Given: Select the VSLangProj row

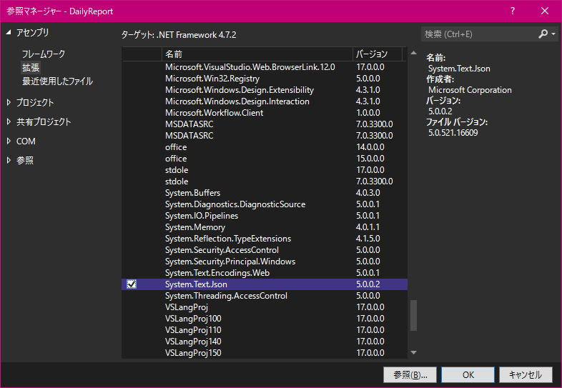Looking at the screenshot, I should [265, 307].
